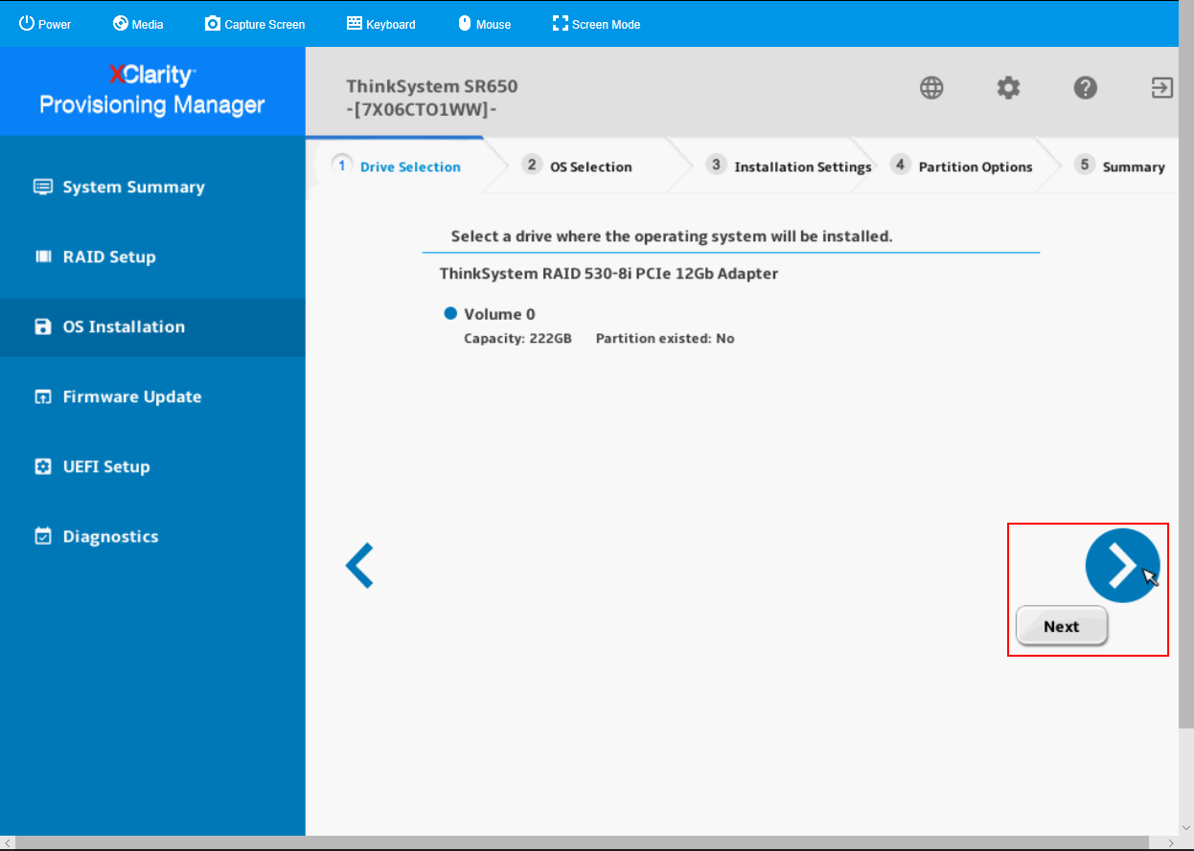
Task: Click Screen Mode in the top bar
Action: 596,24
